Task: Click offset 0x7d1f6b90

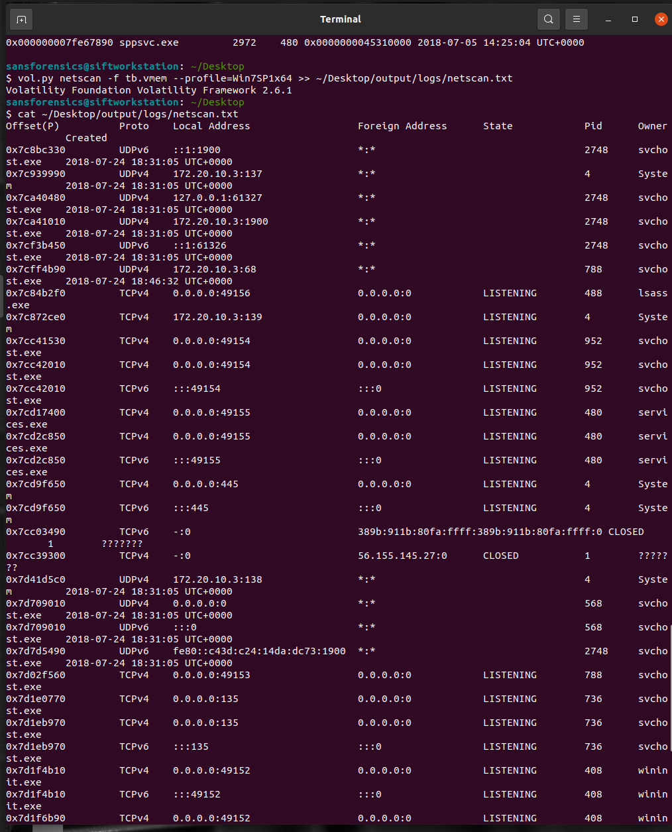Action: coord(36,818)
